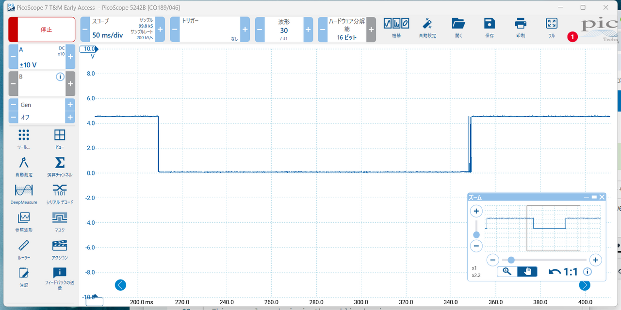This screenshot has width=621, height=310.
Task: Enable the magnifier zoom-select mode in the zoom window
Action: point(507,272)
